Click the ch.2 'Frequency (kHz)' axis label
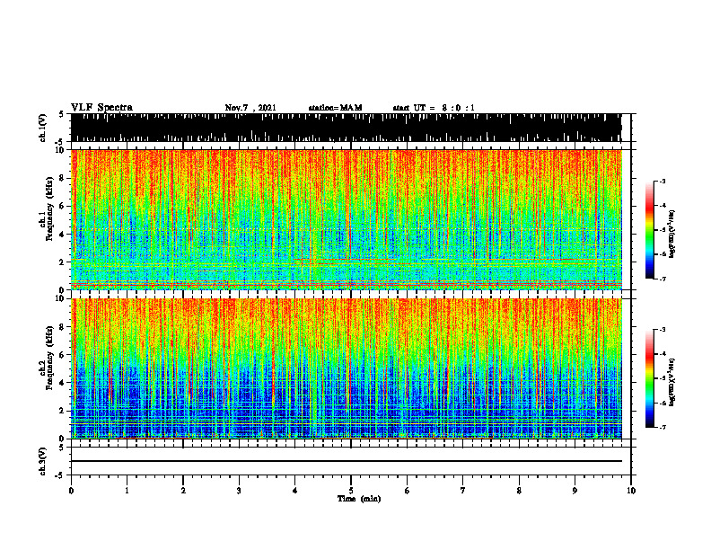The height and width of the screenshot is (550, 711). click(x=49, y=358)
